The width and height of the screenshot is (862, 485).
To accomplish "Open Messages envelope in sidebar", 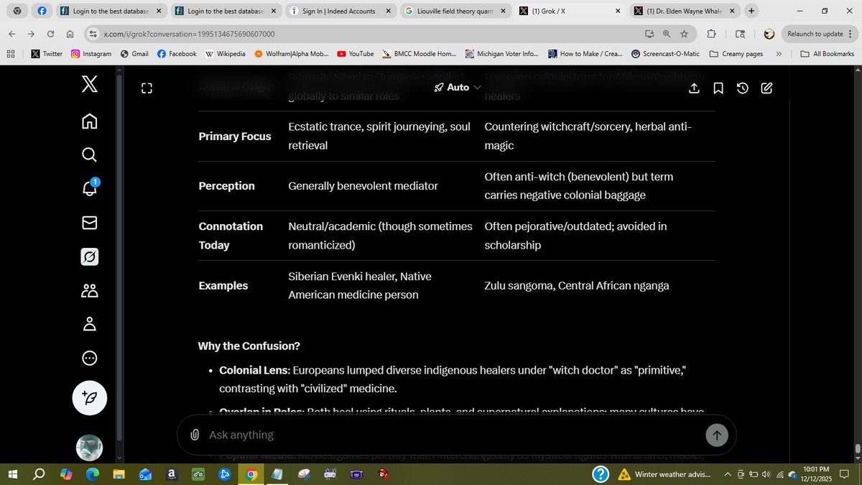I will point(89,223).
